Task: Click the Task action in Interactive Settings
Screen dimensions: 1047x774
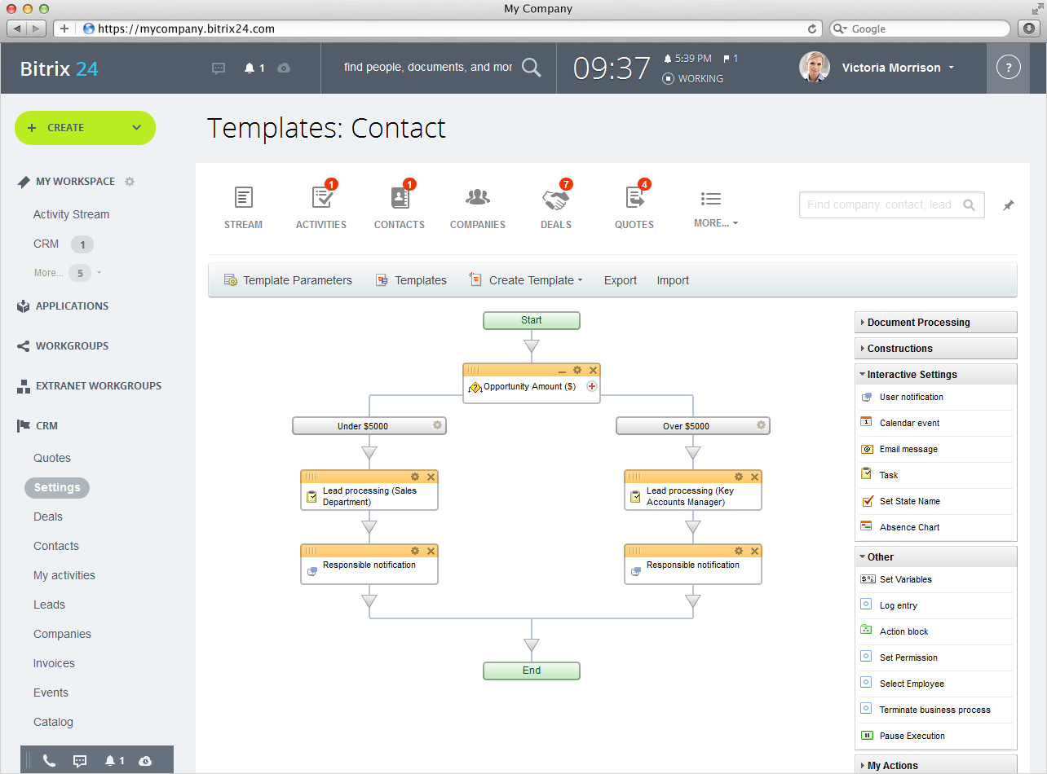Action: pyautogui.click(x=888, y=475)
